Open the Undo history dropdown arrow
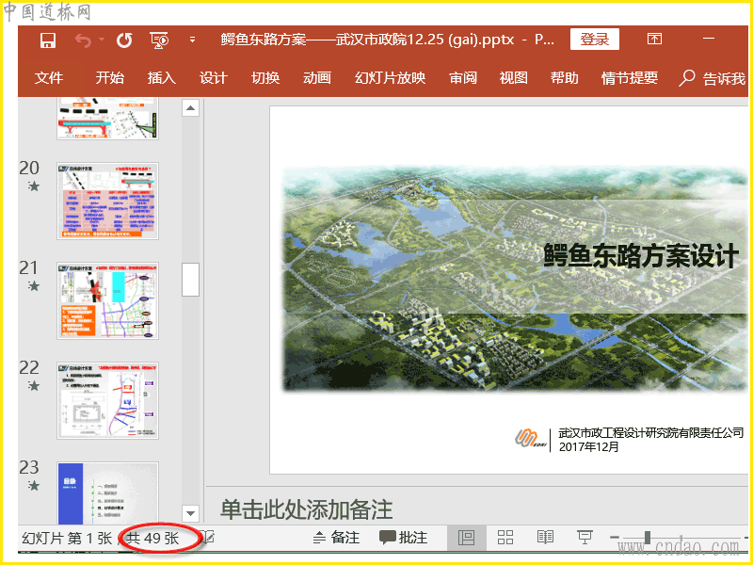 coord(101,40)
